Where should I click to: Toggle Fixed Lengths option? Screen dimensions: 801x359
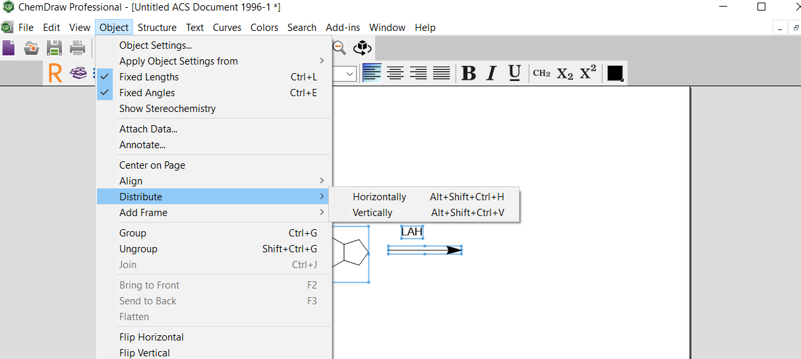[x=214, y=77]
